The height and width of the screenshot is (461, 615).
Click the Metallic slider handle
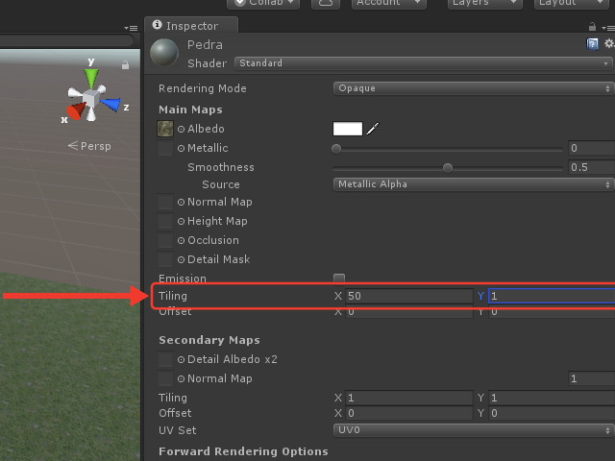(x=336, y=149)
